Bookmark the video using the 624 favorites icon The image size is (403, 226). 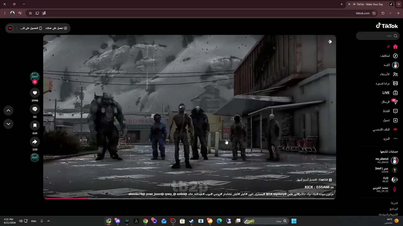point(35,125)
